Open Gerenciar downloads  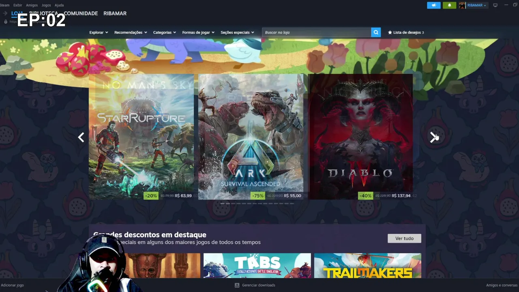(258, 285)
